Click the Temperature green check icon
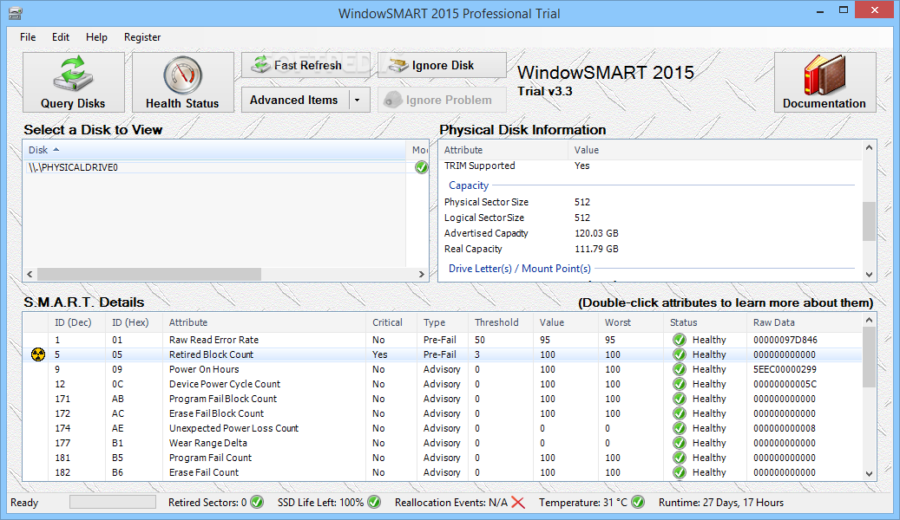This screenshot has width=900, height=520. [638, 502]
